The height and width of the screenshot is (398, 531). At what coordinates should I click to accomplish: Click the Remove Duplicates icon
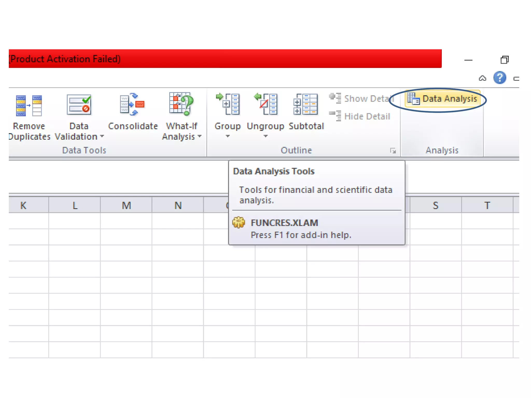point(29,105)
